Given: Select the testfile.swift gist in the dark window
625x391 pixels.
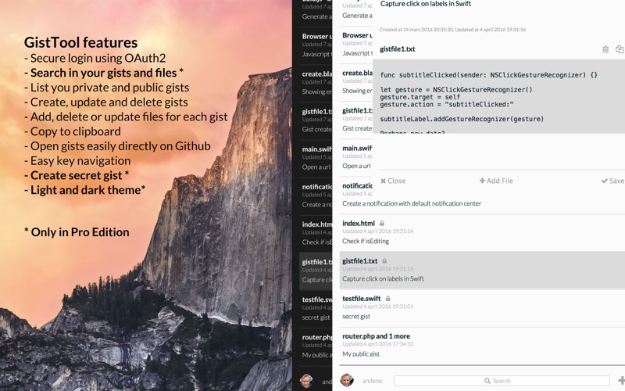Looking at the screenshot, I should pyautogui.click(x=316, y=308).
